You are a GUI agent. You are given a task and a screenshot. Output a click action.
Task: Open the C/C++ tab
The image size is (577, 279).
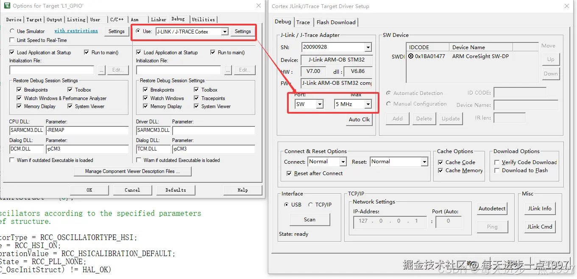(x=117, y=20)
